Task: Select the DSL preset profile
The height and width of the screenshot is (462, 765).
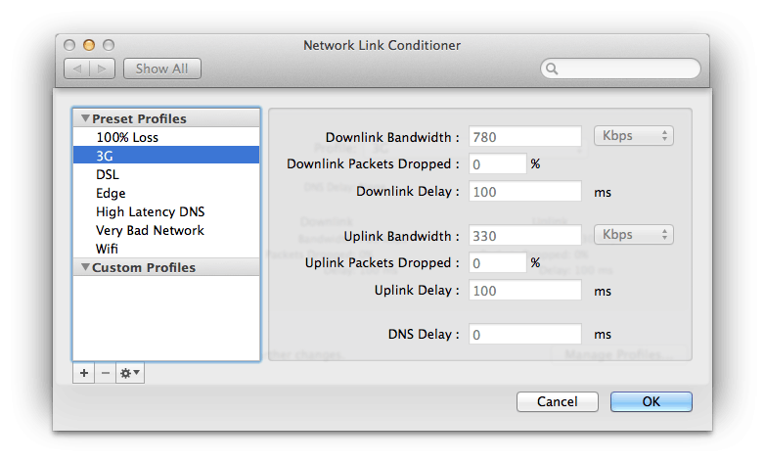Action: (108, 175)
